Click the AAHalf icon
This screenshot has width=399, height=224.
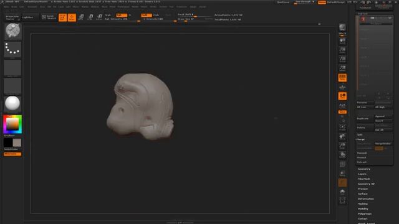[342, 68]
